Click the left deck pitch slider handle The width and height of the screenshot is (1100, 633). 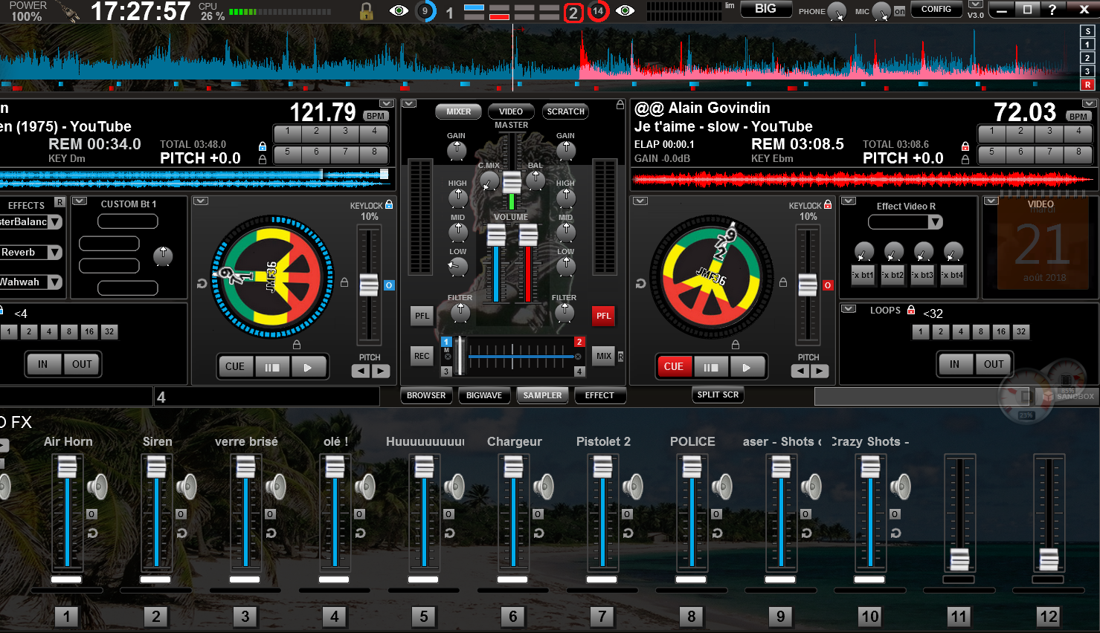[369, 285]
